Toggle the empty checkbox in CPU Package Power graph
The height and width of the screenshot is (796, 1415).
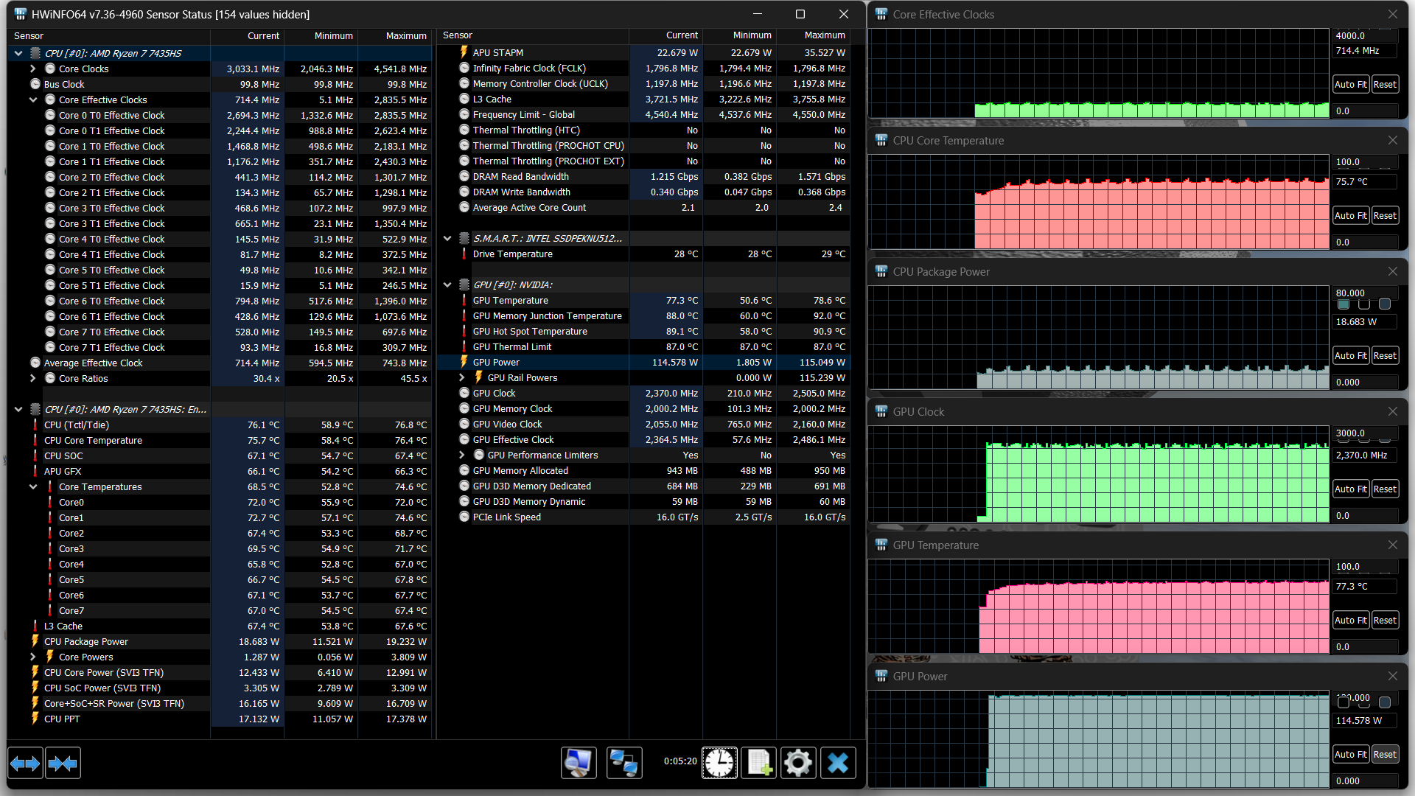1364,304
